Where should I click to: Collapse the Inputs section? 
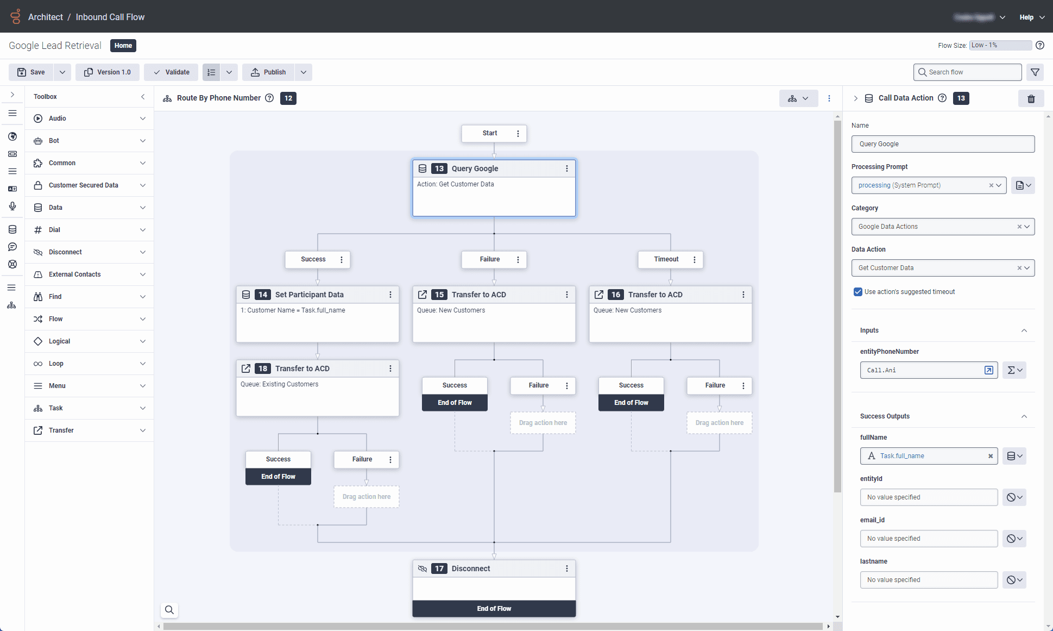pyautogui.click(x=1024, y=330)
